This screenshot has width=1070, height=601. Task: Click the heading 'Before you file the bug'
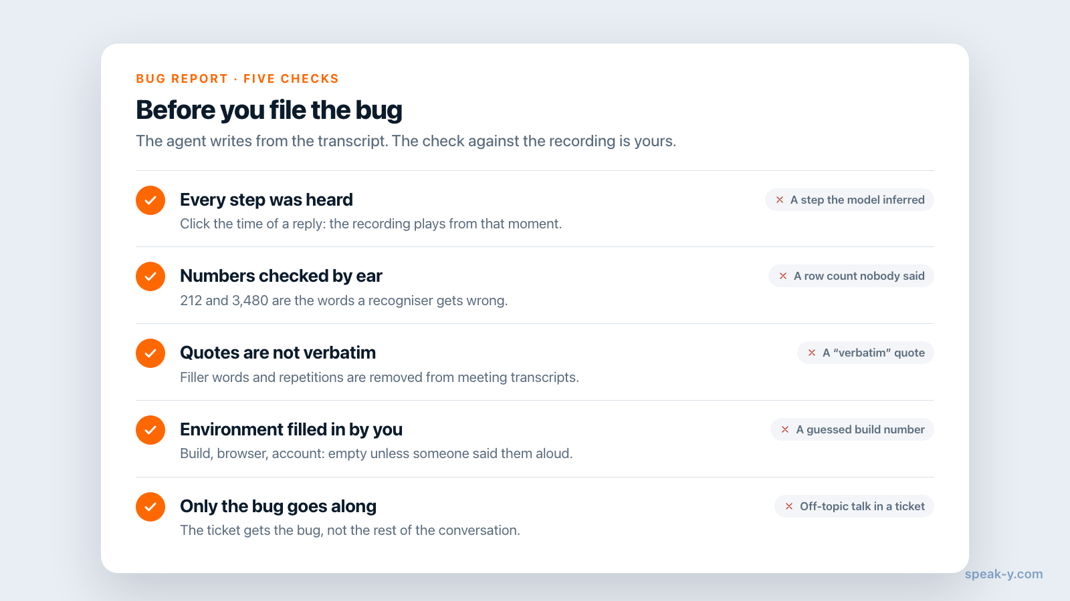coord(269,110)
